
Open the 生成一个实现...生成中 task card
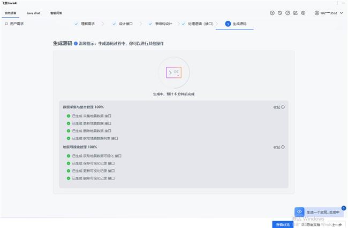coord(319,212)
